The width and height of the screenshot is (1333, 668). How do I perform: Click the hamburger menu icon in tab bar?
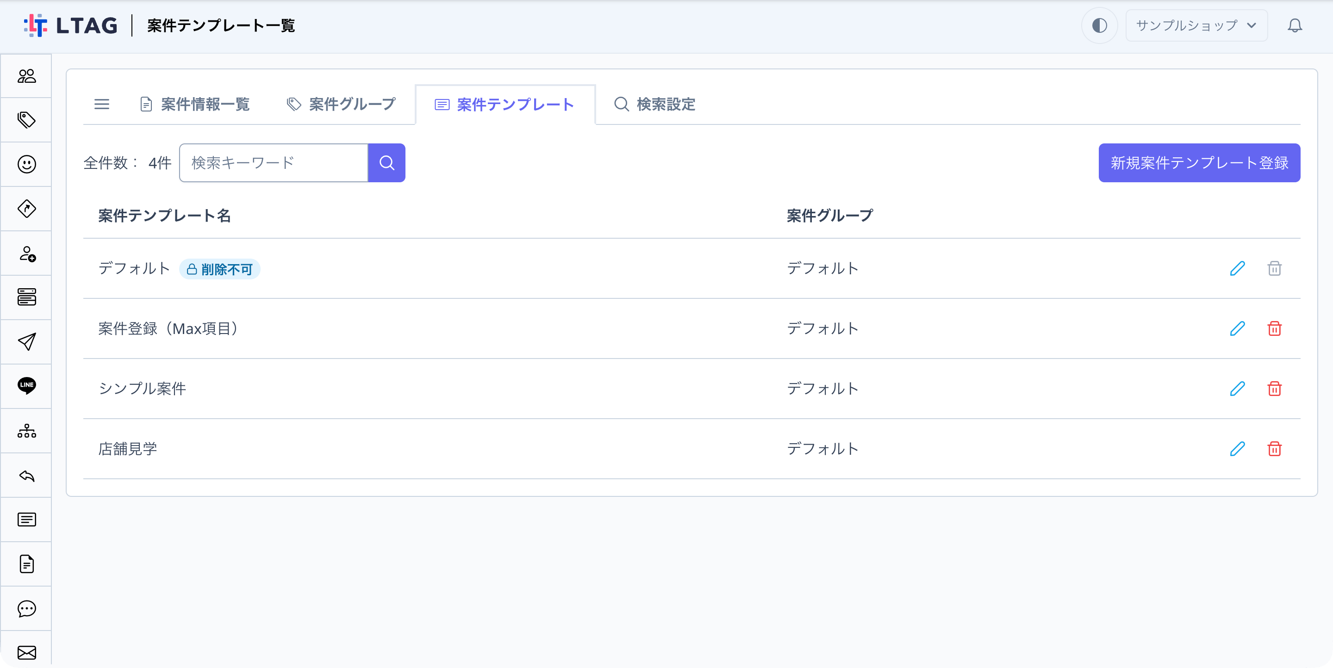pos(101,105)
